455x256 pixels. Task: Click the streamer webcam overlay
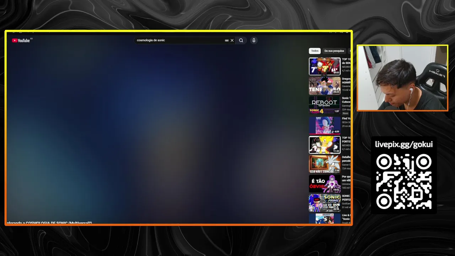point(402,78)
